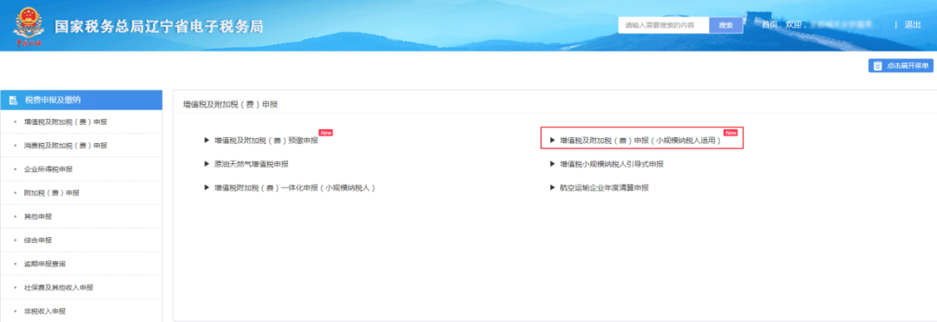Click the arrow before 增值税及附加税（费）预缴申报
The height and width of the screenshot is (322, 937).
(x=206, y=141)
